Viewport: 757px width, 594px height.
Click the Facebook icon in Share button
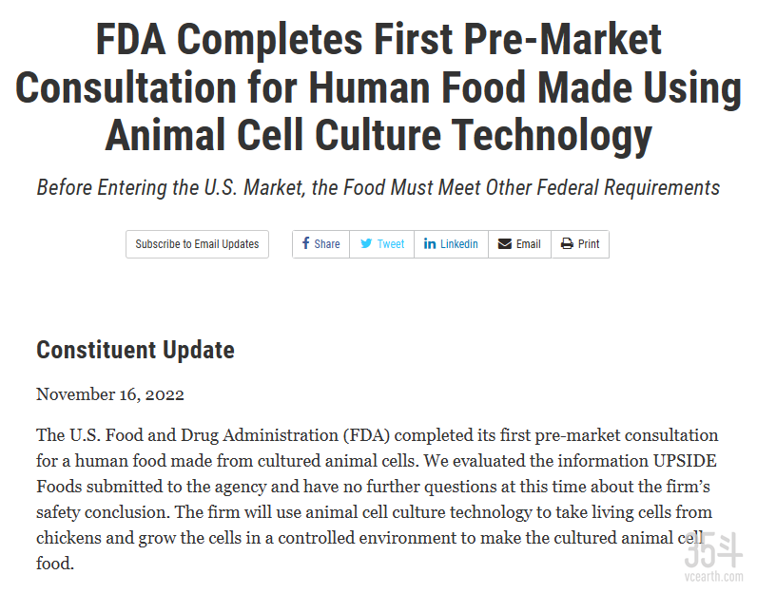click(305, 243)
